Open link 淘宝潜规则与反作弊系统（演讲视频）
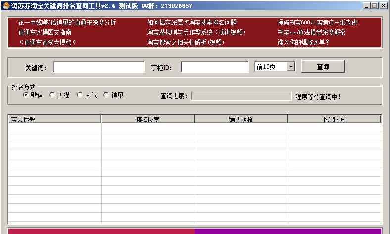 [x=196, y=32]
